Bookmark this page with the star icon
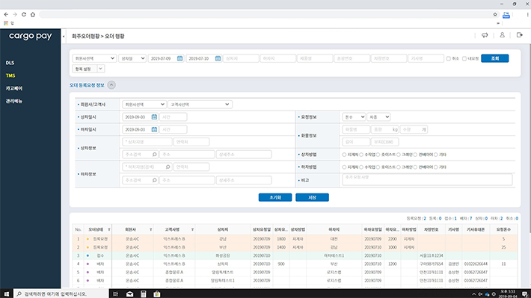The height and width of the screenshot is (298, 531). 495,14
